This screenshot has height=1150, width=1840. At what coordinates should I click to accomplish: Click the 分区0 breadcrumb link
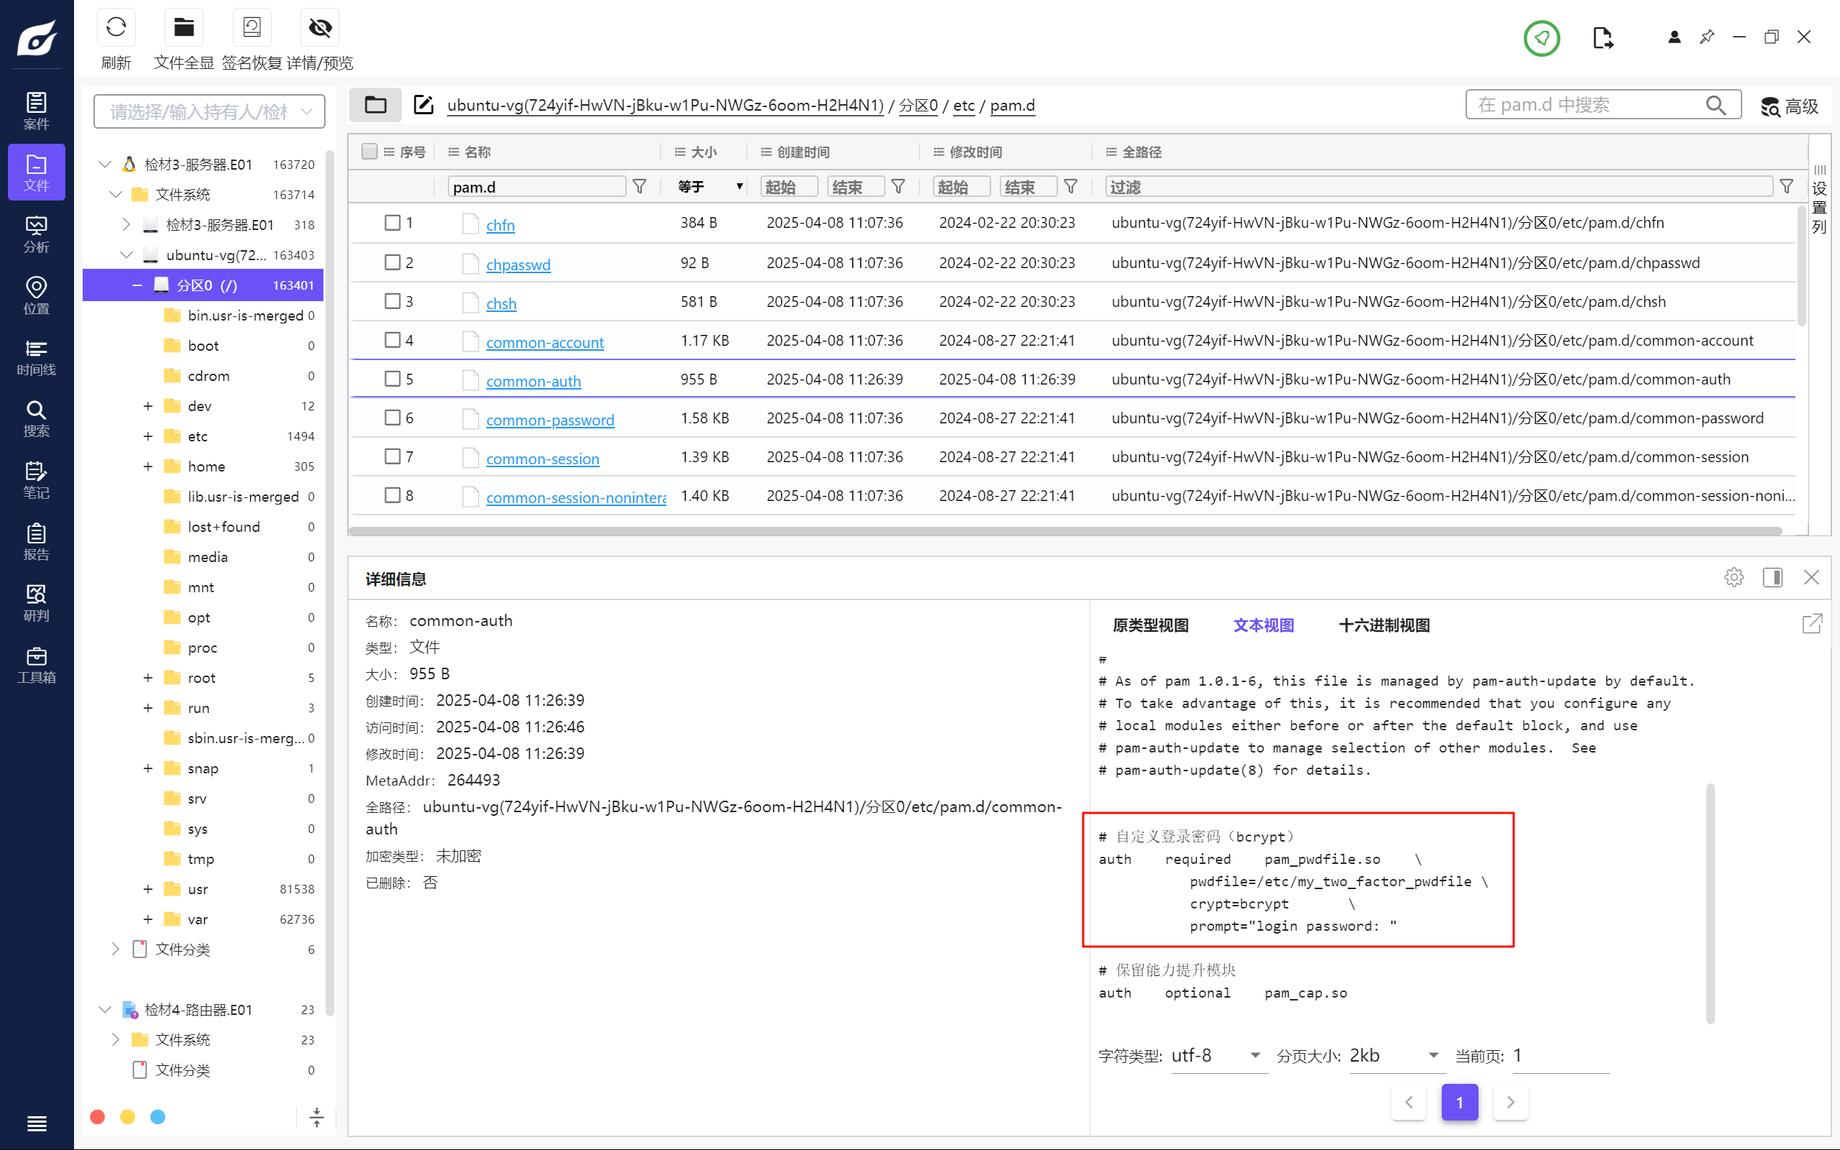point(918,105)
